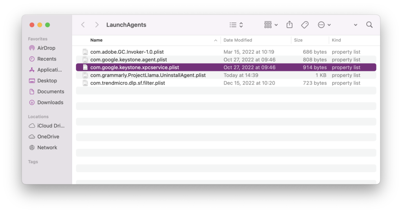The image size is (402, 213).
Task: Open the list view switcher dropdown
Action: click(x=236, y=25)
